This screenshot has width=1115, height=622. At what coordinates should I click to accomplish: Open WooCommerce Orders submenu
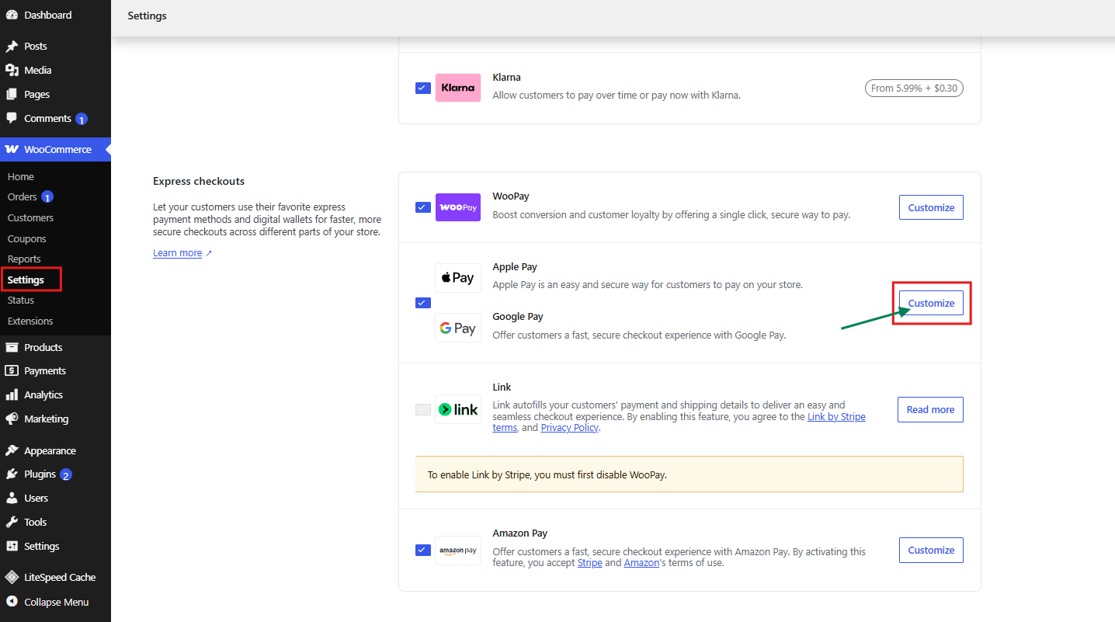(x=22, y=197)
